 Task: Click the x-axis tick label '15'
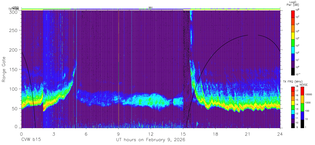click(x=183, y=134)
